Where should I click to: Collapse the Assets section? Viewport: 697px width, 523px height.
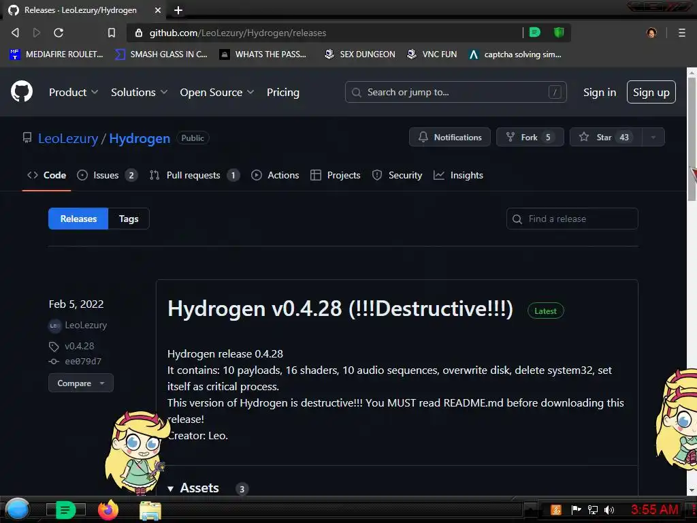[194, 488]
